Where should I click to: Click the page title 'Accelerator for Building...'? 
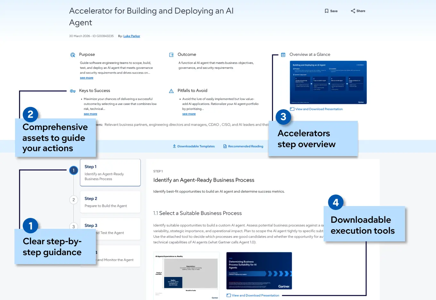tap(151, 17)
